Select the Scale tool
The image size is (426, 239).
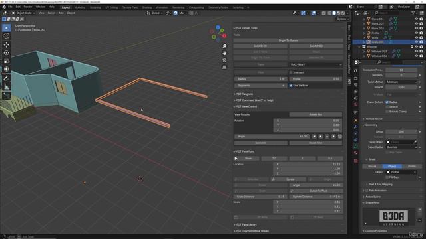pyautogui.click(x=6, y=61)
